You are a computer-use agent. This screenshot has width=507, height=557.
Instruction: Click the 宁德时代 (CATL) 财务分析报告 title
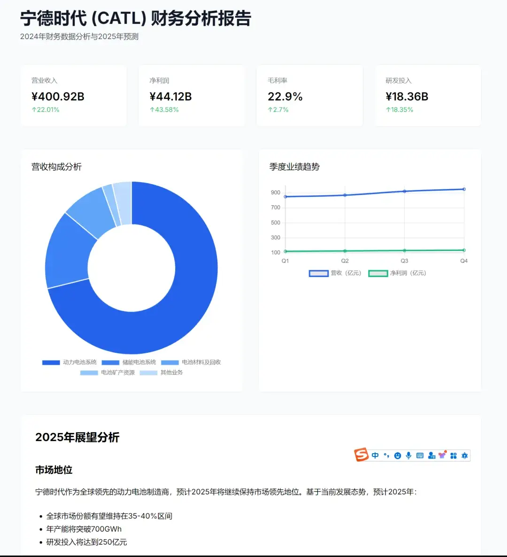[x=136, y=18]
